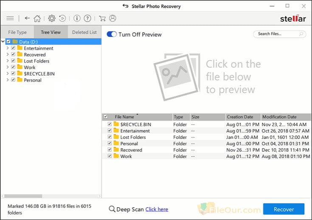Click the Lost Folders folder icon in tree
This screenshot has width=312, height=220.
point(20,61)
